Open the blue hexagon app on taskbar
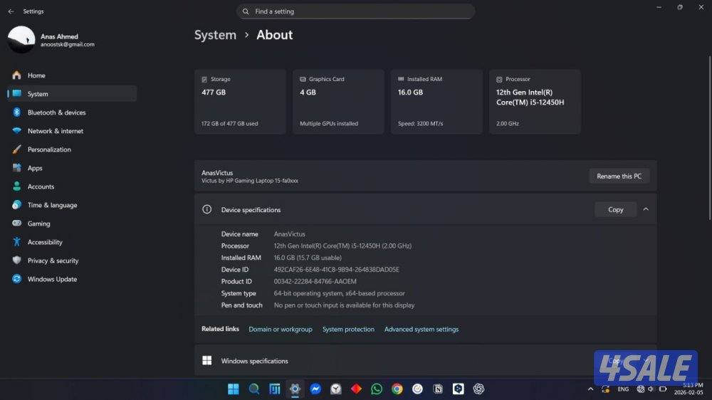 click(458, 389)
